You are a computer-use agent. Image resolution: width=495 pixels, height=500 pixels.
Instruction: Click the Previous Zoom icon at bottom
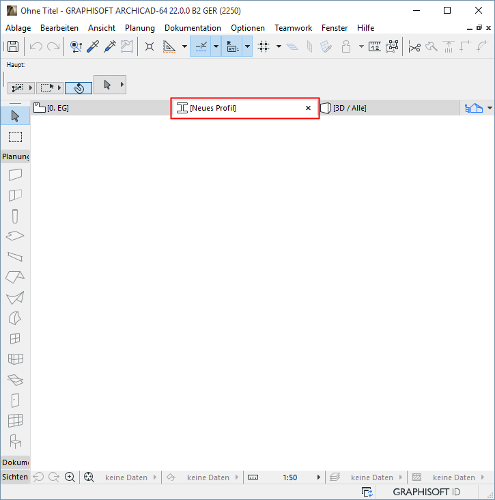coord(38,477)
